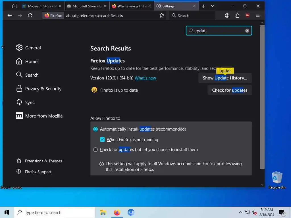Show hidden system tray icons

240,212
